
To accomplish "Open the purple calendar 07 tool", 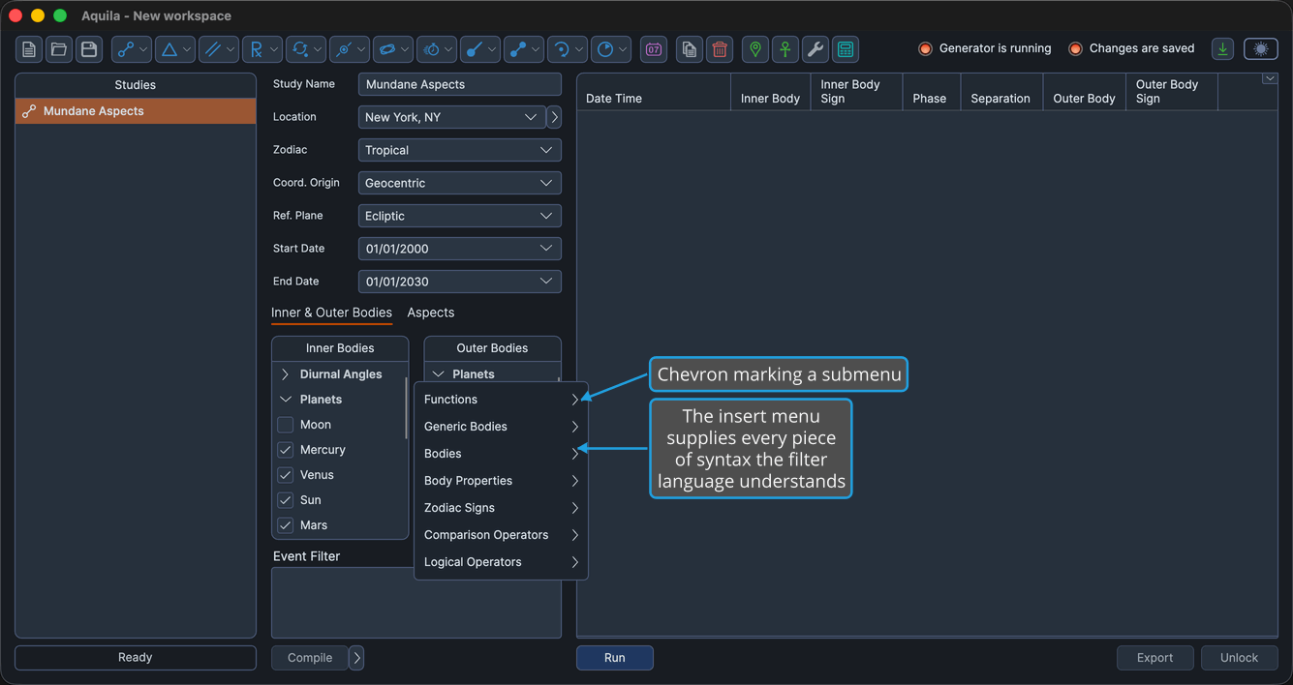I will 654,49.
